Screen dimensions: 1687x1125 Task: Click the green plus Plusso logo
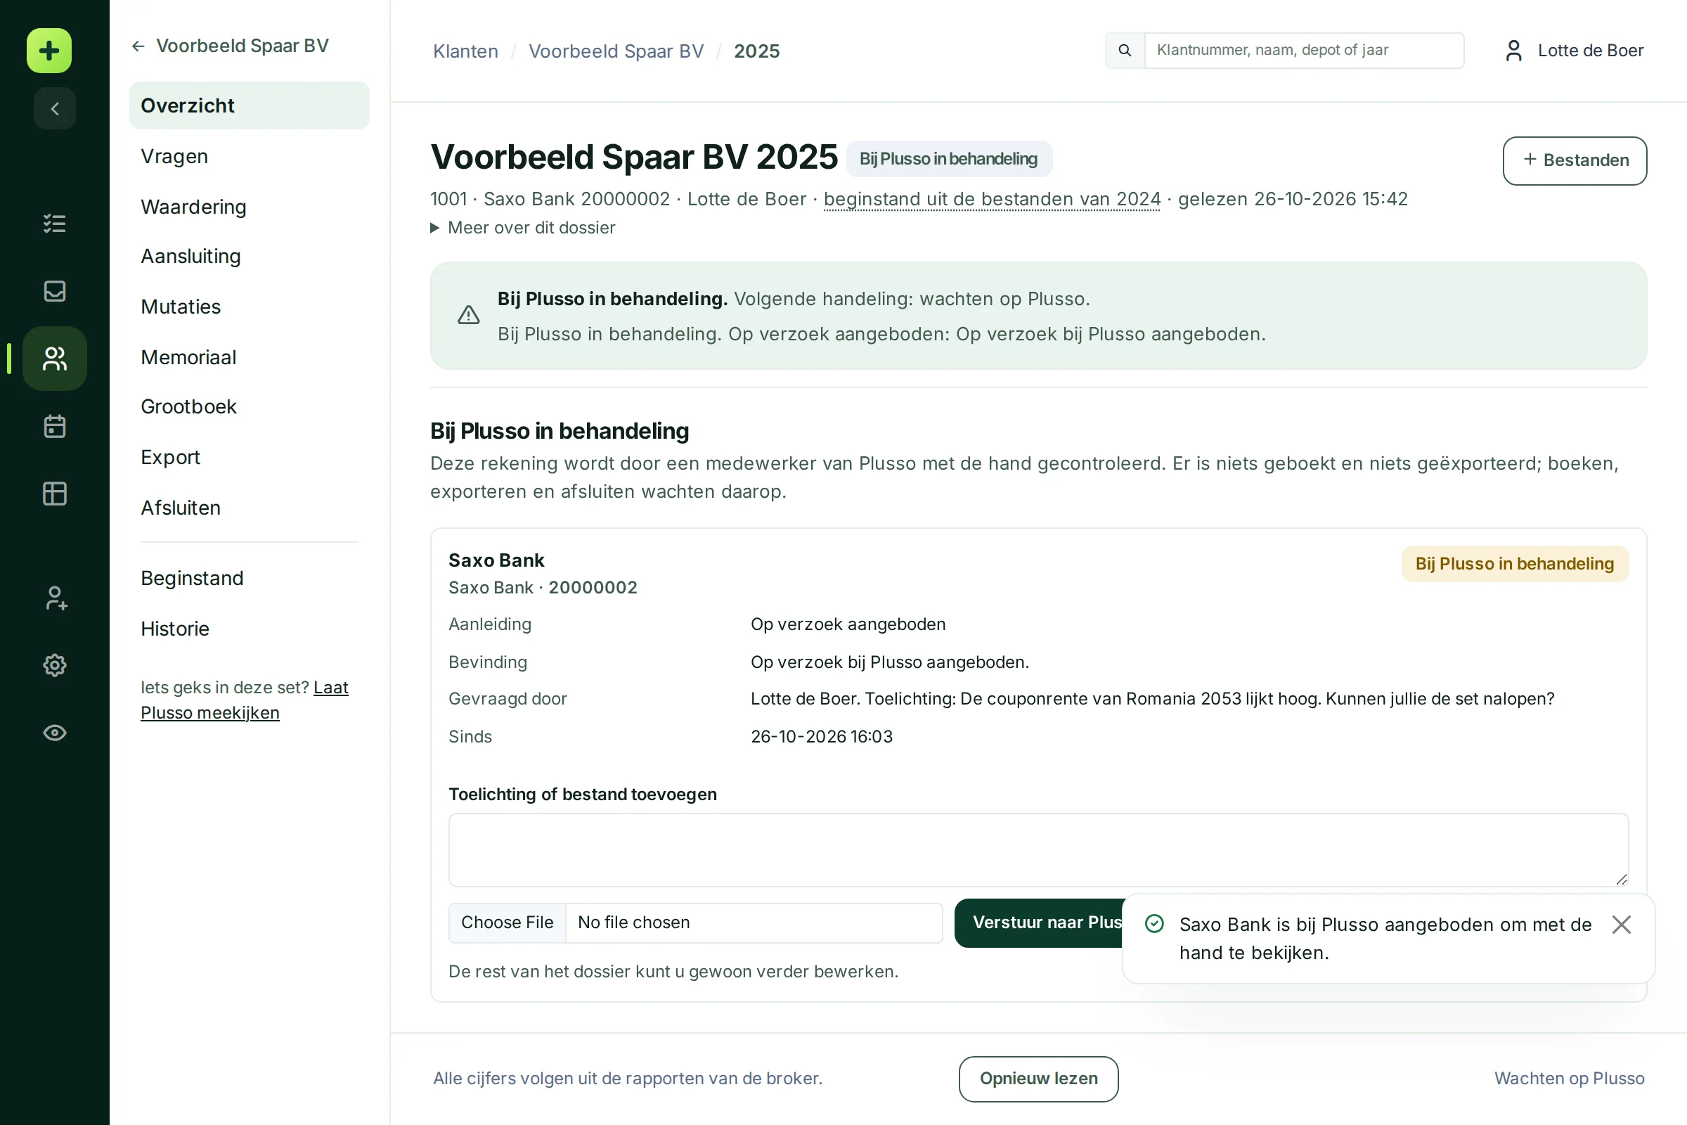click(x=49, y=51)
